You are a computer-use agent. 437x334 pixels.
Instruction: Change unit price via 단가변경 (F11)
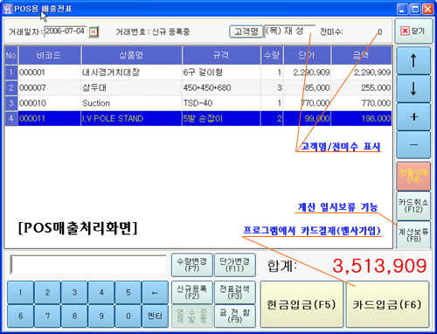point(235,265)
